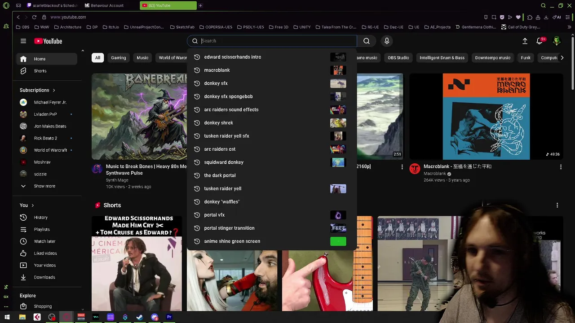Open Macroblank album video thumbnail
Image resolution: width=575 pixels, height=323 pixels.
point(486,117)
